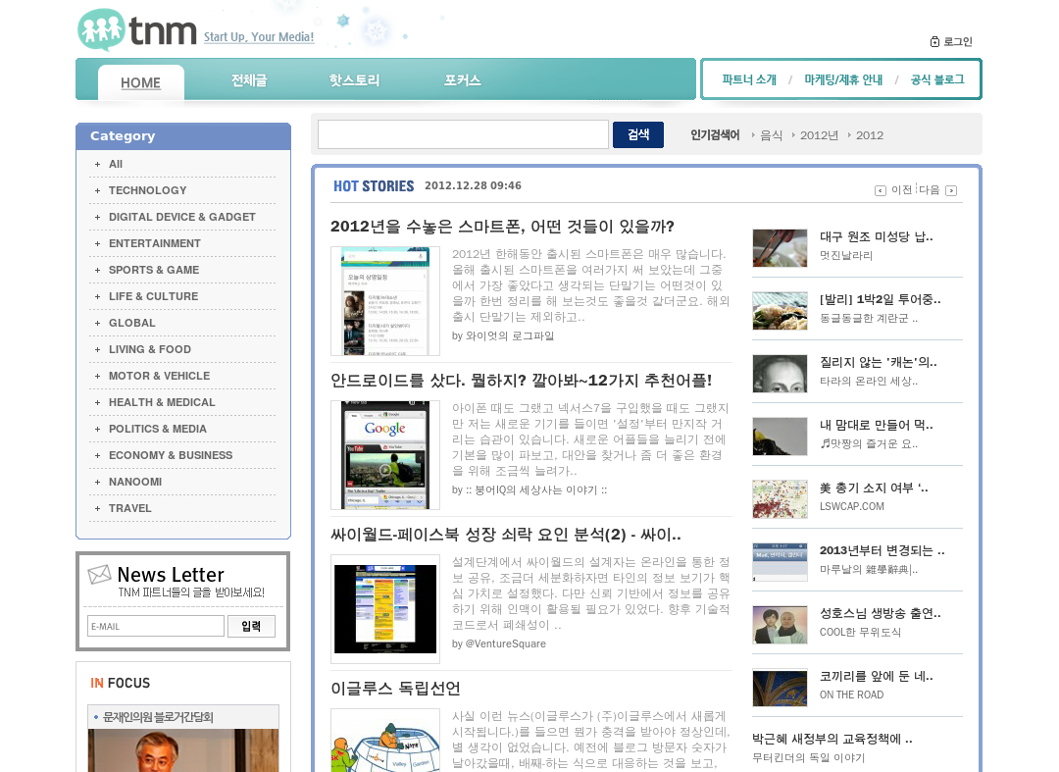Viewport: 1059px width, 772px height.
Task: Open the 문재인 focus photo
Action: 183,750
